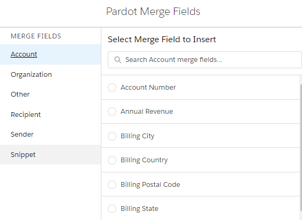This screenshot has height=220, width=302.
Task: Click the Account Number label text
Action: (148, 88)
